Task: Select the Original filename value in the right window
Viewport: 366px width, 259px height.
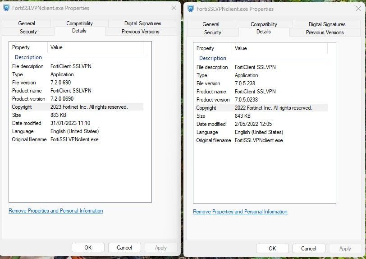Action: [x=259, y=140]
